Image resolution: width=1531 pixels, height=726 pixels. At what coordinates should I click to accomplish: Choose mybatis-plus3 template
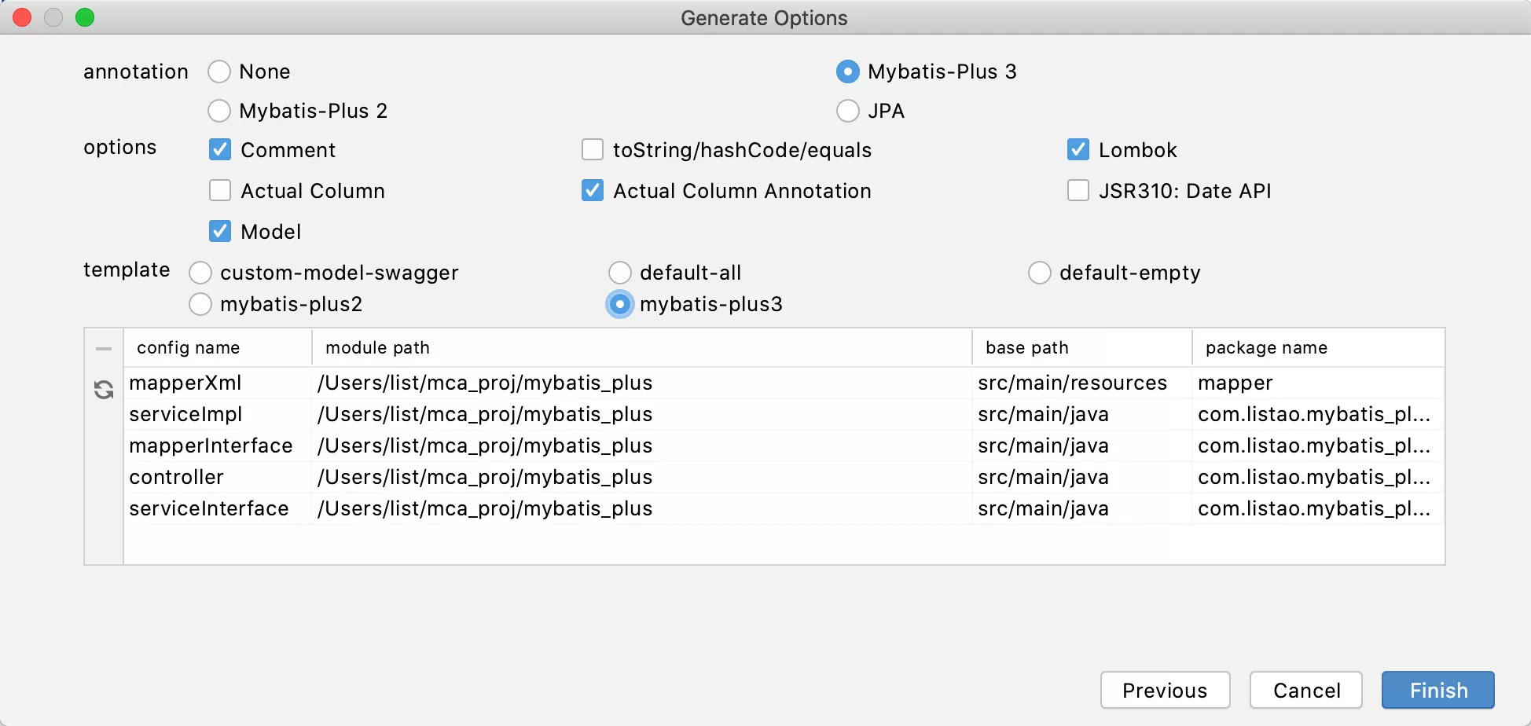pos(620,304)
